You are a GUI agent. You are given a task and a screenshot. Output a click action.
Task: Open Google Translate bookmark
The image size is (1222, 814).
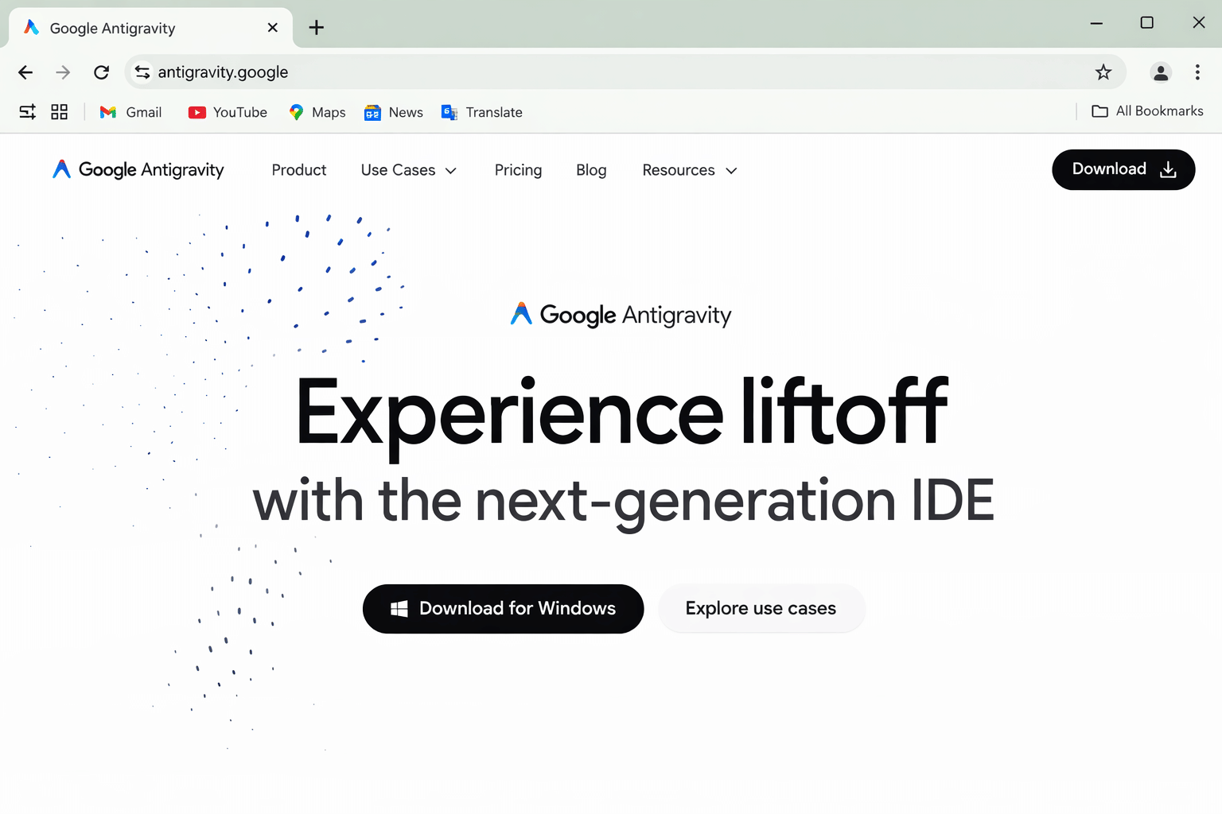coord(481,112)
